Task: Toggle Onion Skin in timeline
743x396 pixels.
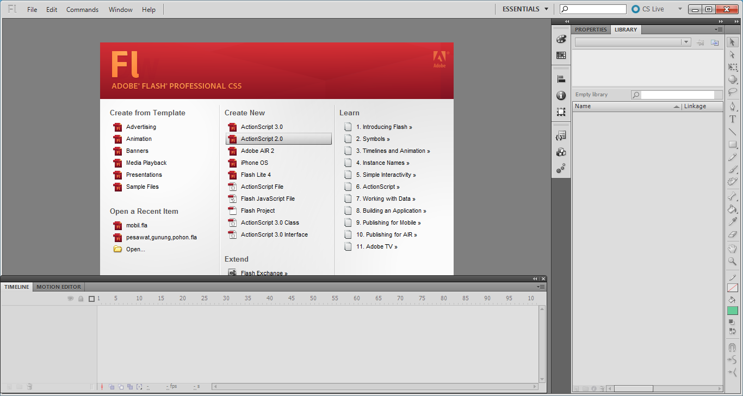Action: click(112, 387)
